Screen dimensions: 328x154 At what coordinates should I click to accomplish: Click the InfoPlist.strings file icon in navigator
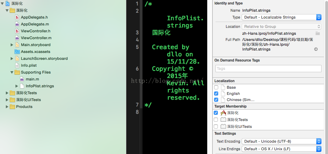22,86
